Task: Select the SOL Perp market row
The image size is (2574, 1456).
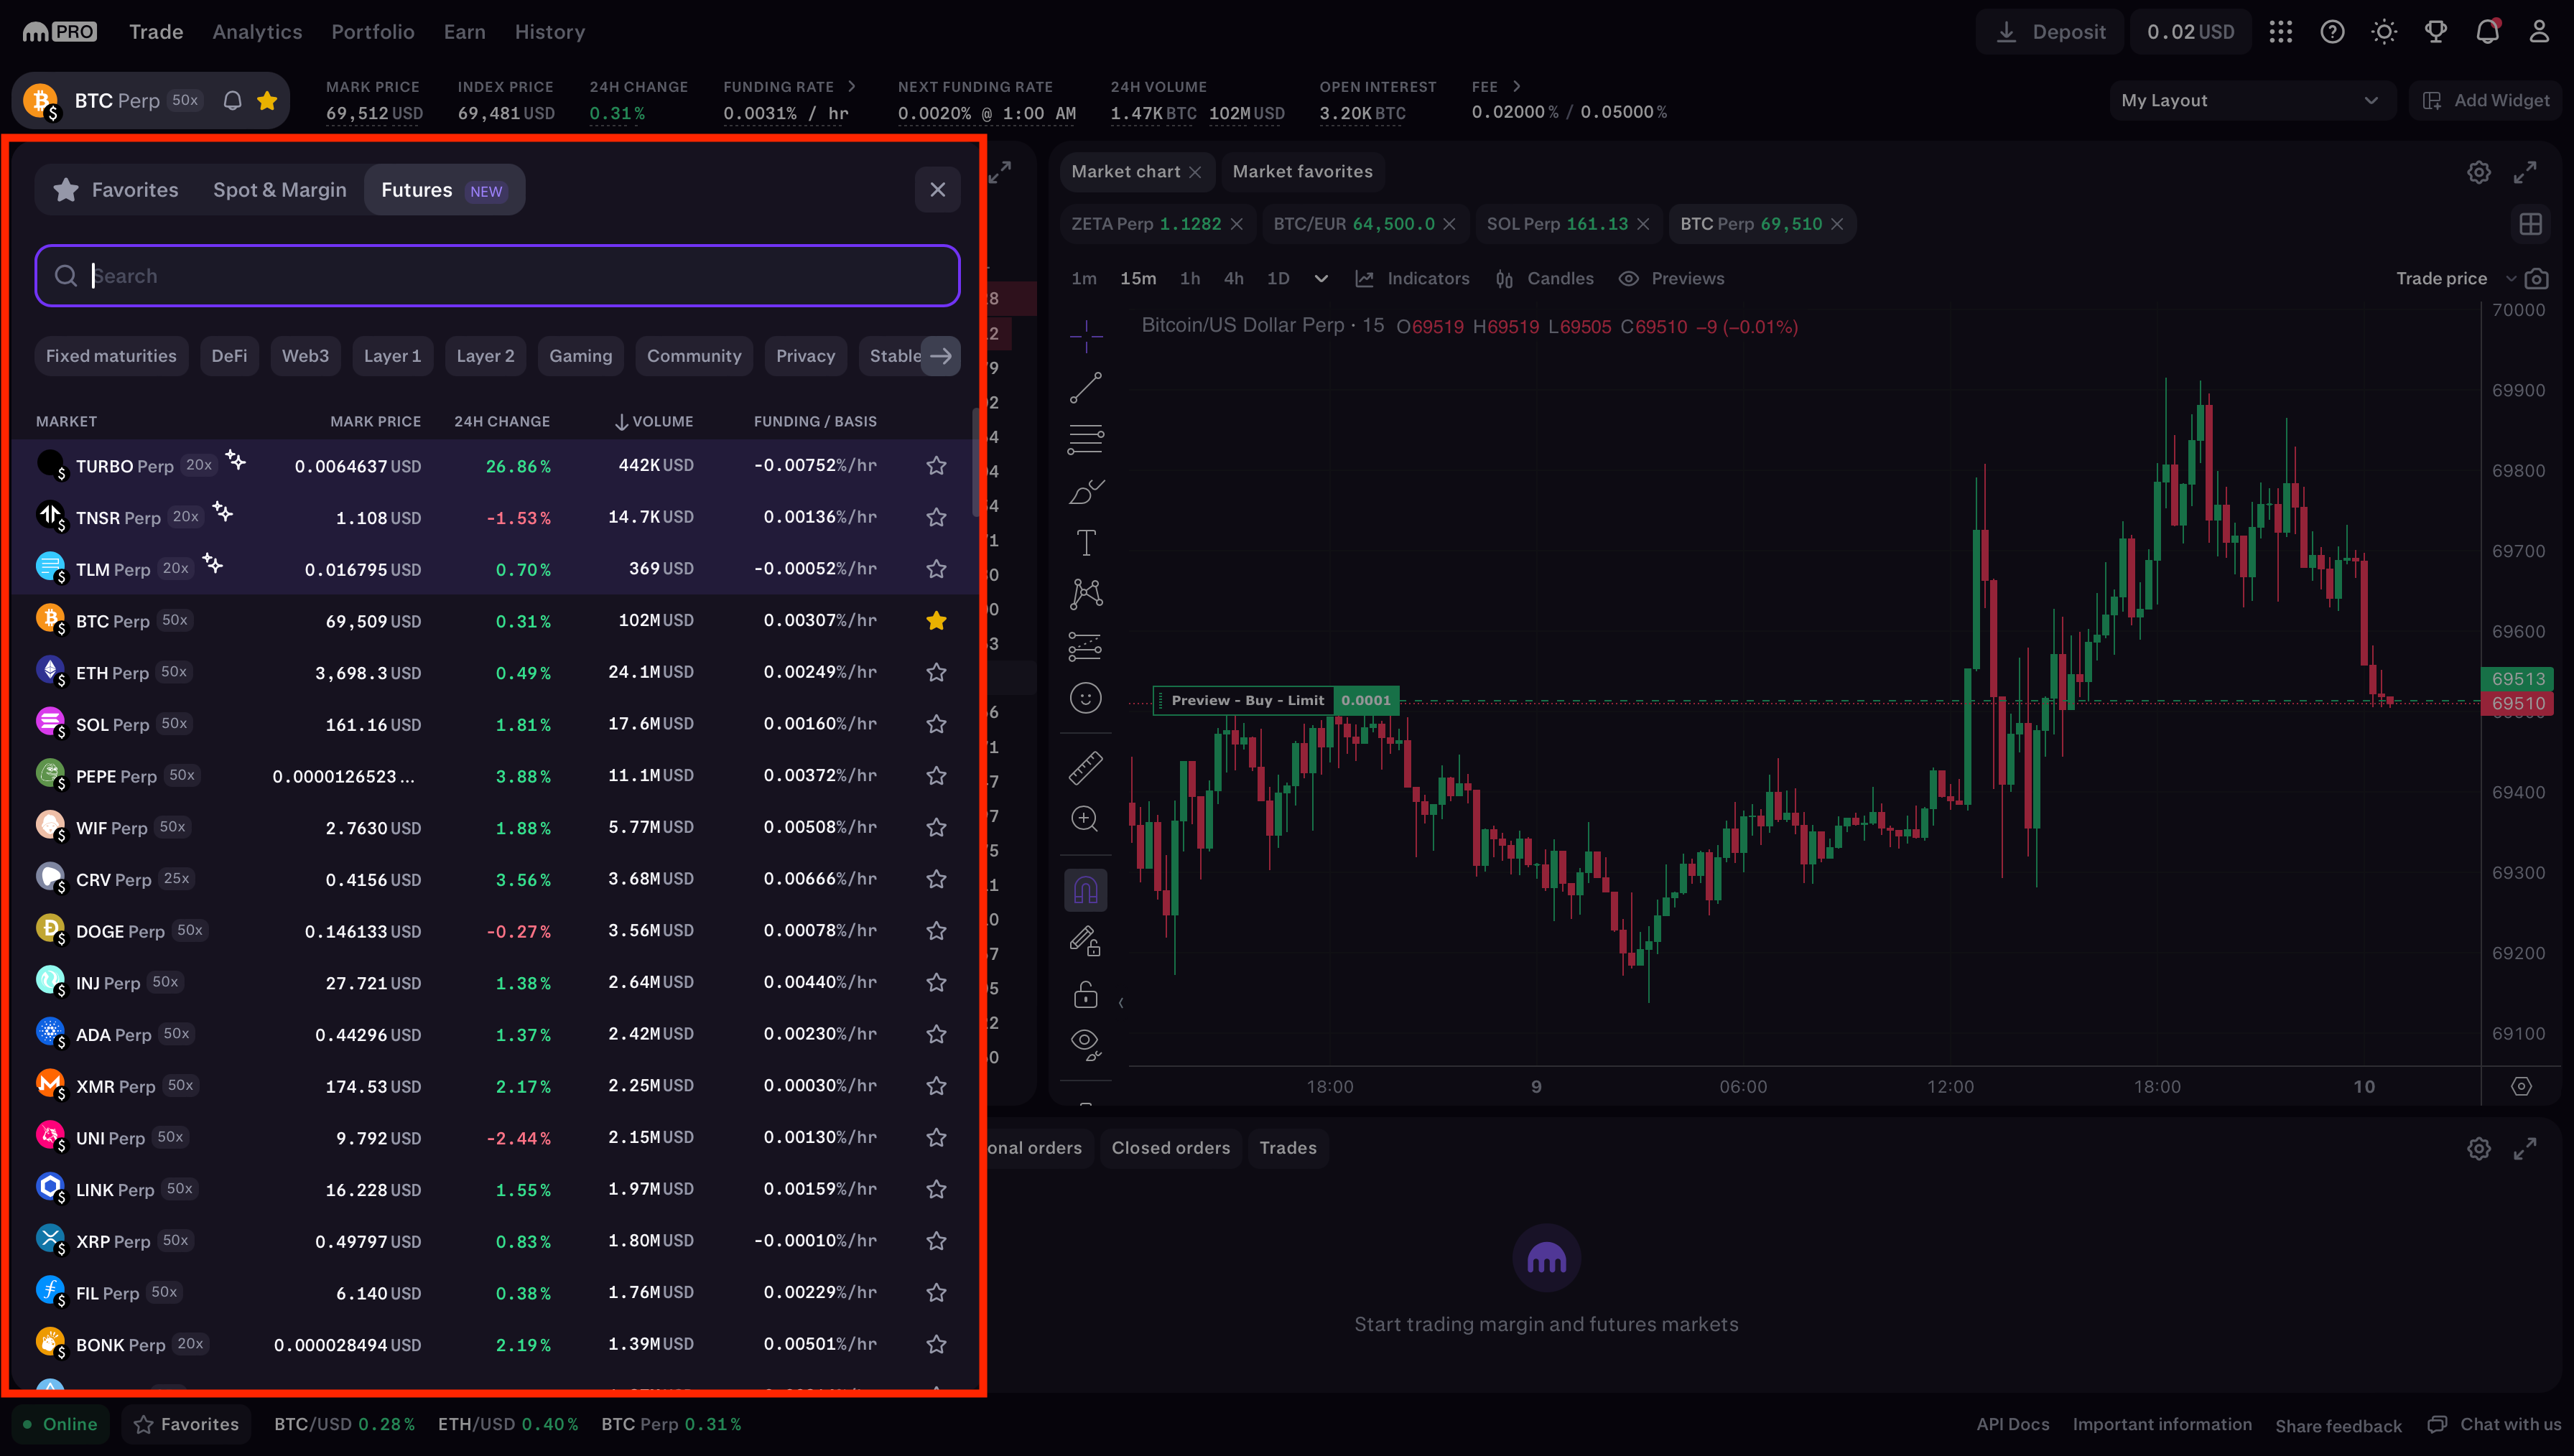Action: [x=495, y=724]
